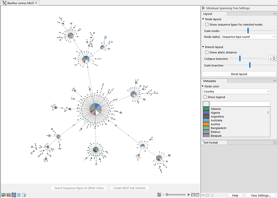Open the Node color Country dropdown
Screen dimensions: 278x198
[x=236, y=91]
